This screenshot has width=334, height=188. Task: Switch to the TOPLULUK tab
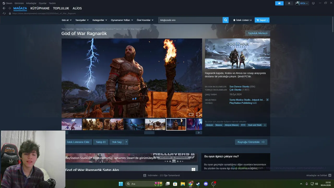click(61, 8)
